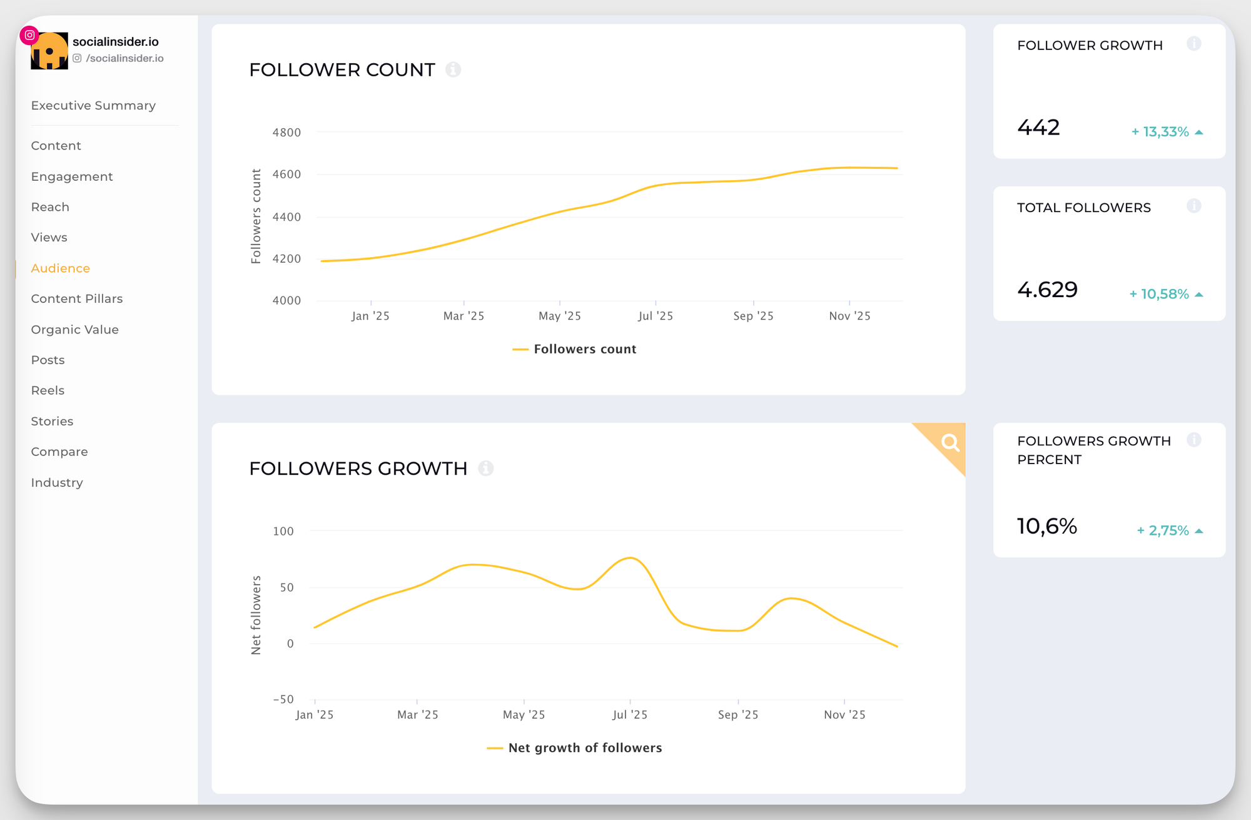1251x820 pixels.
Task: Go to Engagement in sidebar
Action: point(72,176)
